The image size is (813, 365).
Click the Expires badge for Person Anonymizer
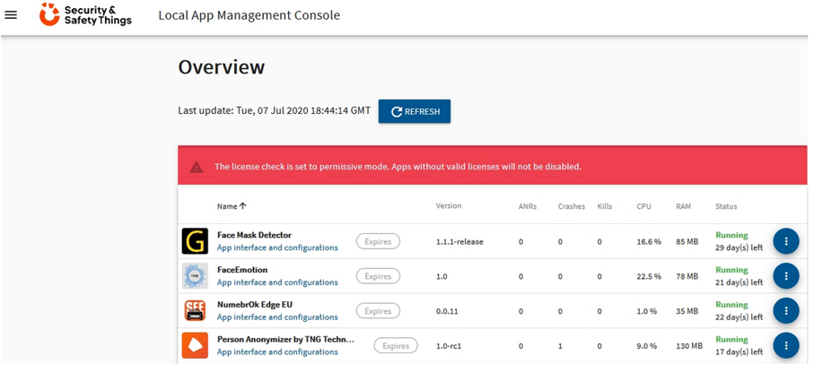[x=396, y=345]
